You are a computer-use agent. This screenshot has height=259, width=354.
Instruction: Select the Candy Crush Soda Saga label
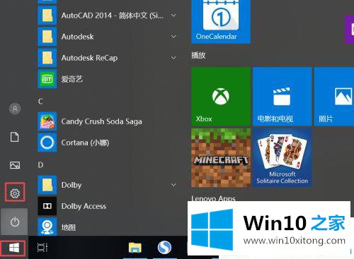coord(101,121)
